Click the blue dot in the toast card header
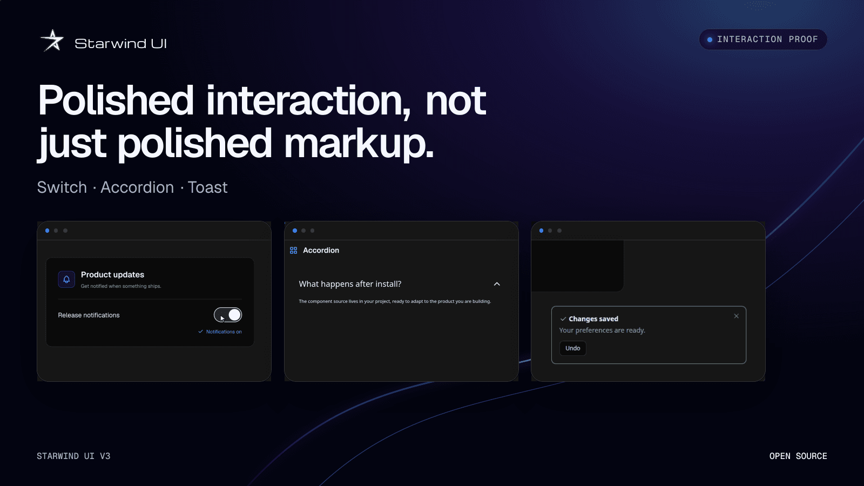This screenshot has height=486, width=864. pos(542,231)
